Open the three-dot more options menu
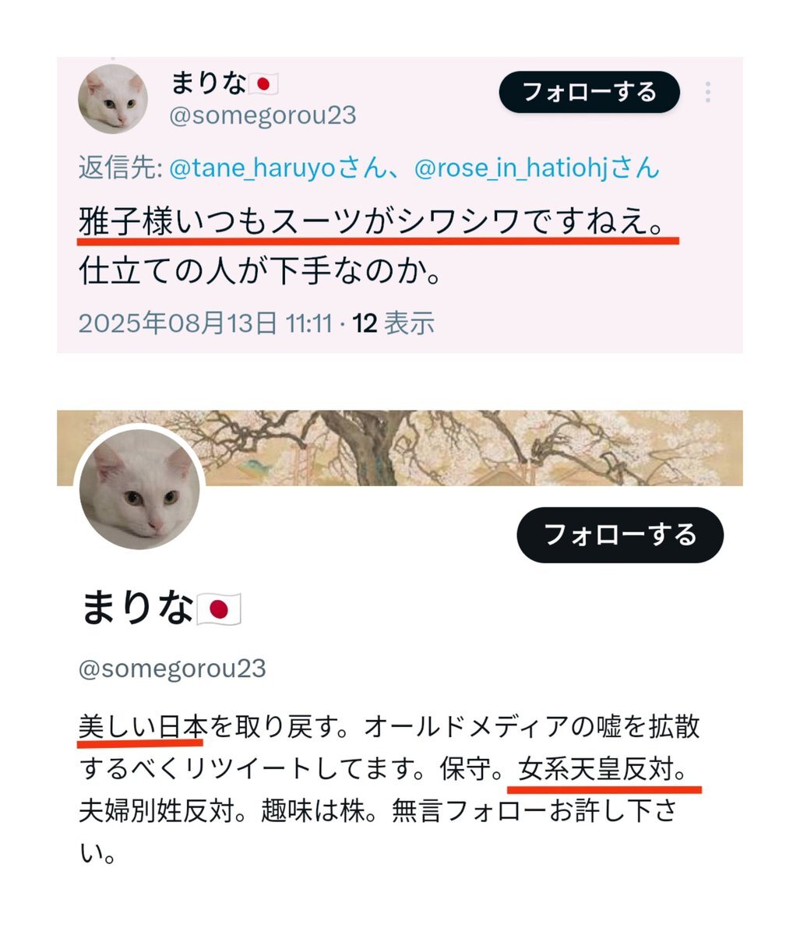Image resolution: width=800 pixels, height=935 pixels. click(x=707, y=92)
